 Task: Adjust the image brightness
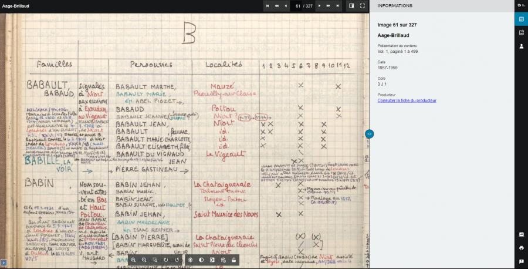[x=190, y=260]
